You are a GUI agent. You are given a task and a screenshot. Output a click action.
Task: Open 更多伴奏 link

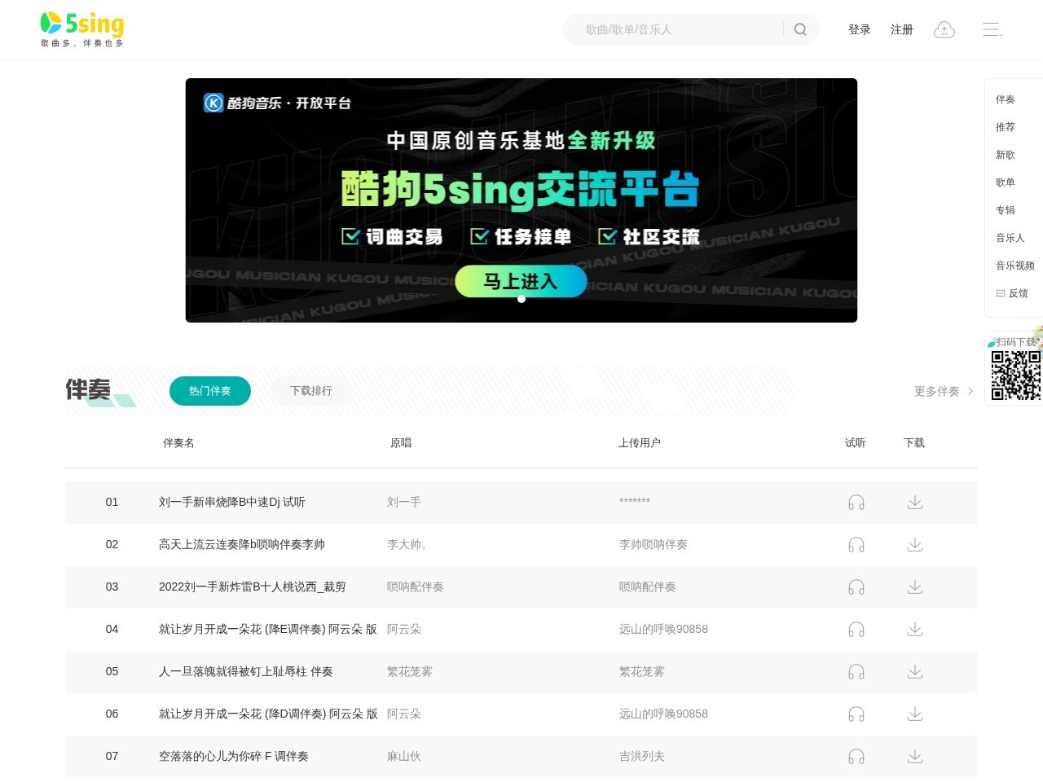point(944,391)
